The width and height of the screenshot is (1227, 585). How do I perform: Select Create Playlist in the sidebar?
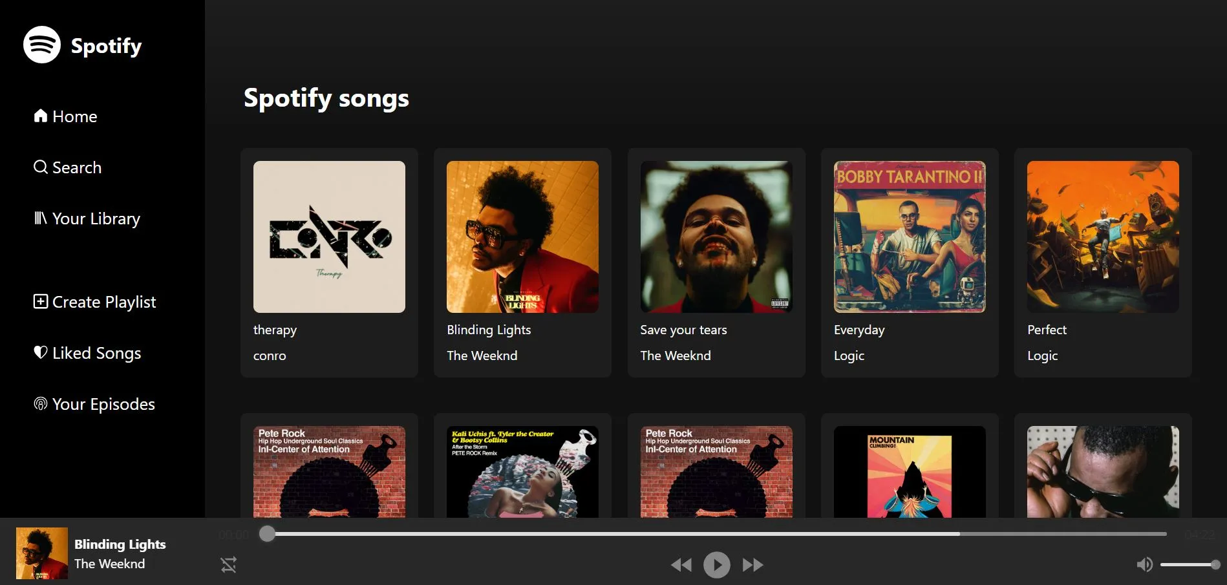(95, 302)
